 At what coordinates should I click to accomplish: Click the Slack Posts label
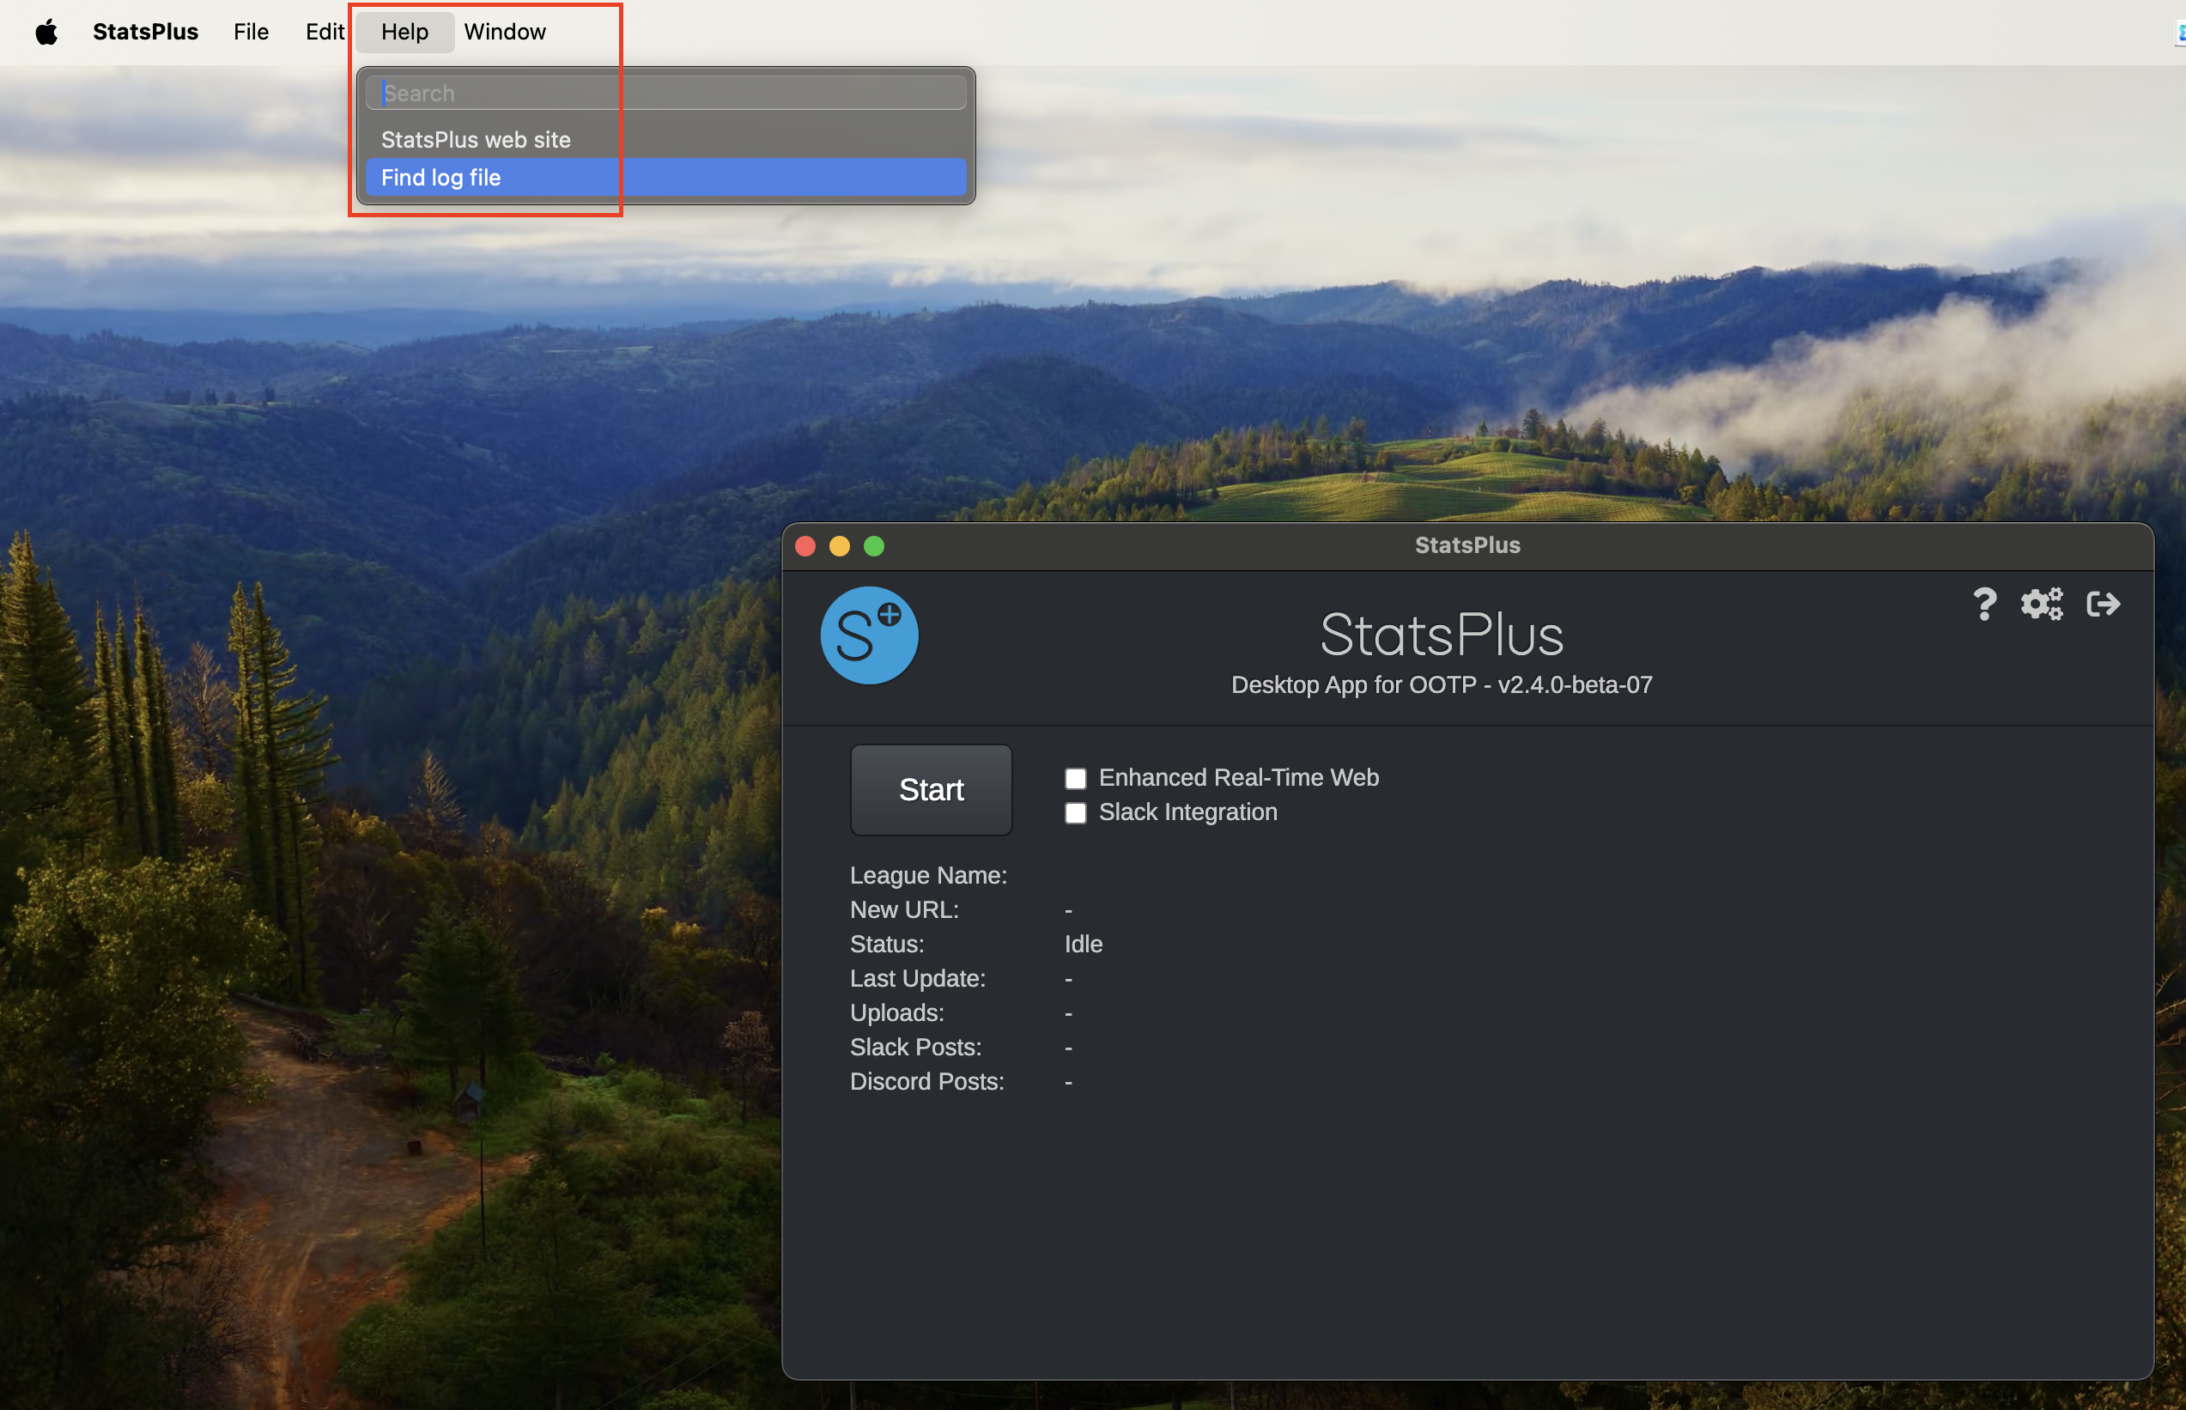[915, 1048]
